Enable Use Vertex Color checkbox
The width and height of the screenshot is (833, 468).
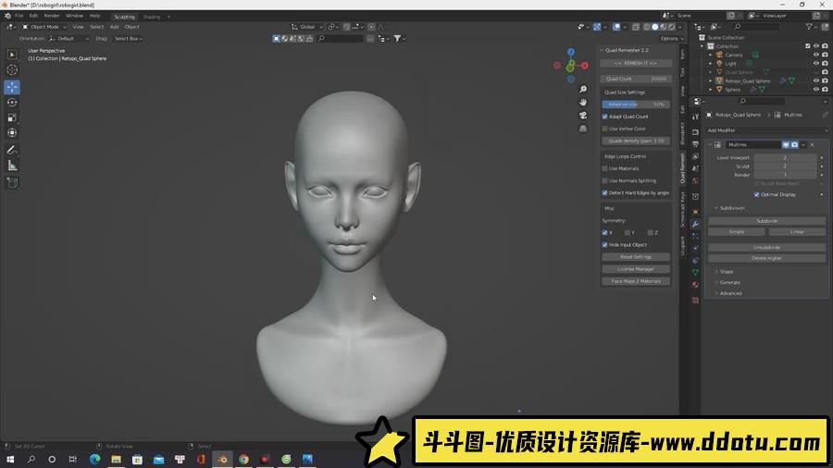604,129
